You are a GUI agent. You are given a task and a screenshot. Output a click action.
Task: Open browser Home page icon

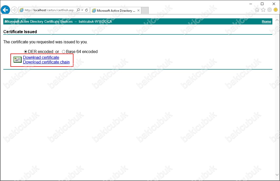[x=257, y=10]
